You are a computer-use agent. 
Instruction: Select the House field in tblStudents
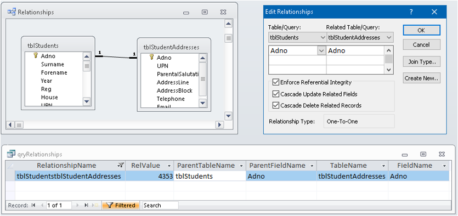[49, 97]
